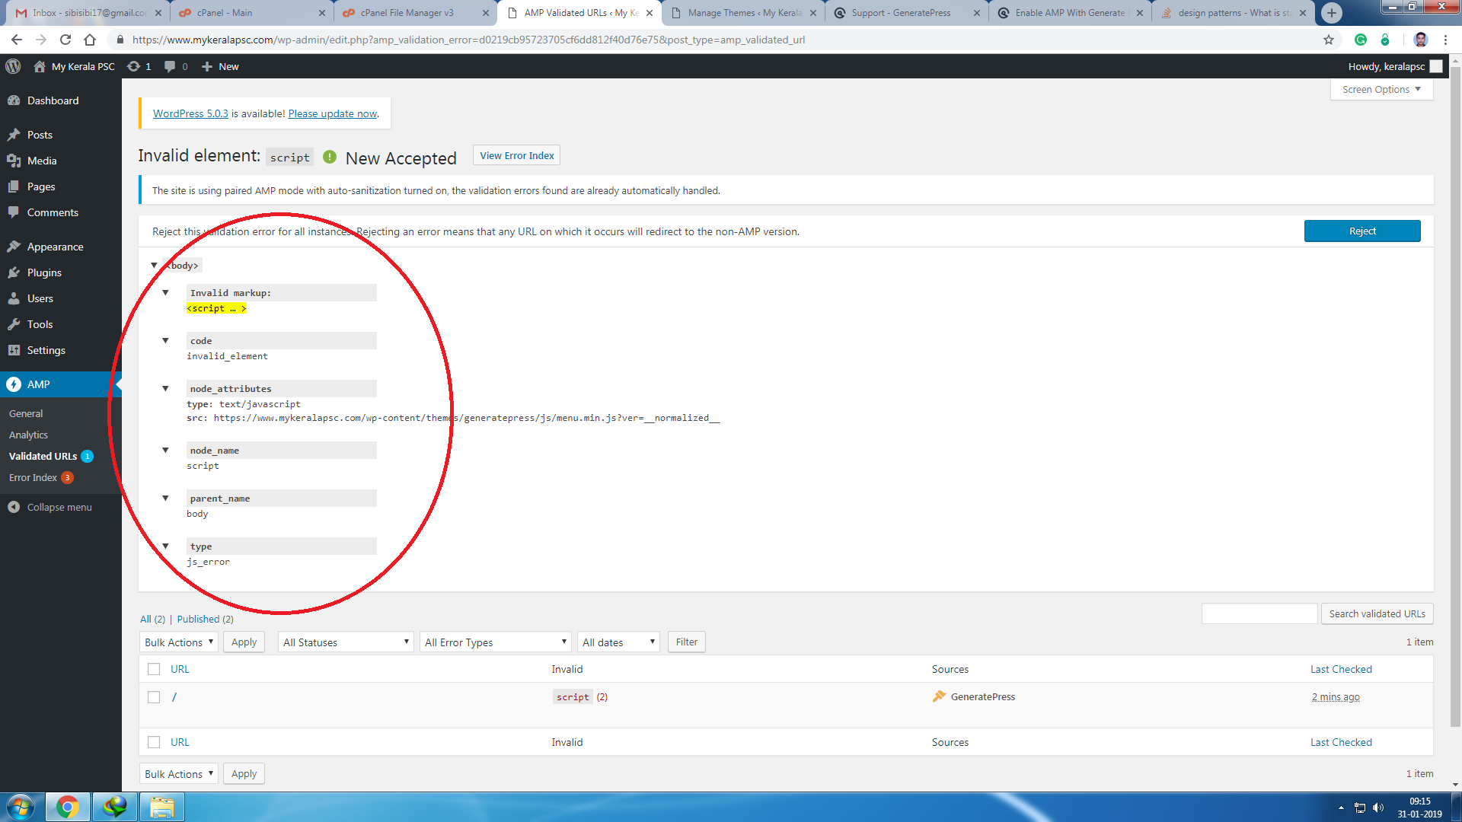The width and height of the screenshot is (1462, 822).
Task: Reload the page using browser refresh icon
Action: click(x=65, y=40)
